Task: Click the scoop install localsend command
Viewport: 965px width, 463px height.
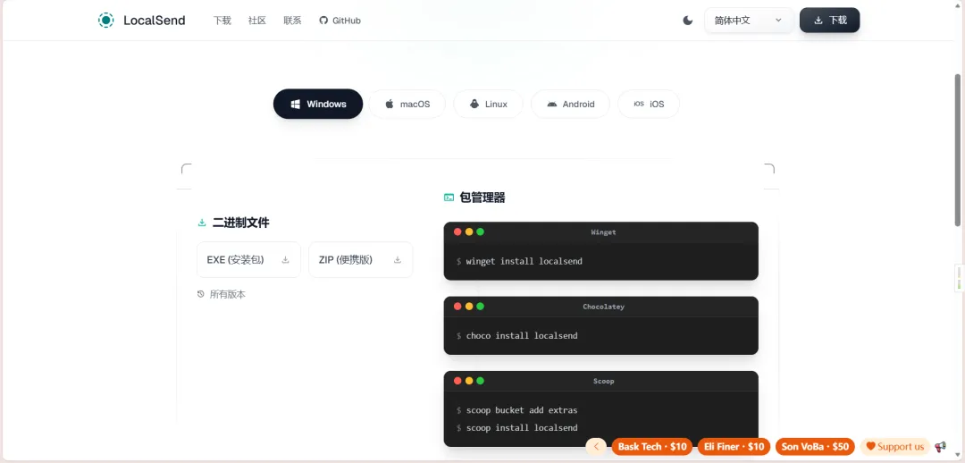Action: pyautogui.click(x=522, y=427)
